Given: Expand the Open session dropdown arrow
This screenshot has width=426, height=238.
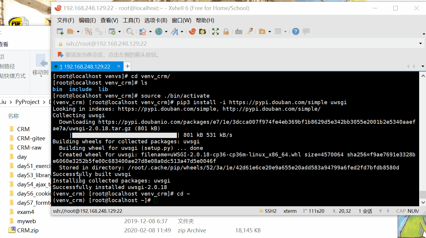Looking at the screenshot, I should (x=78, y=31).
